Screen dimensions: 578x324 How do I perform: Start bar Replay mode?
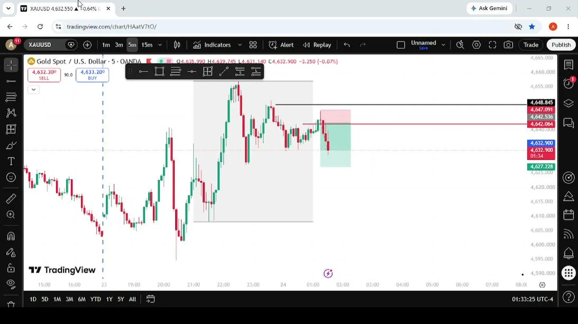[x=317, y=45]
